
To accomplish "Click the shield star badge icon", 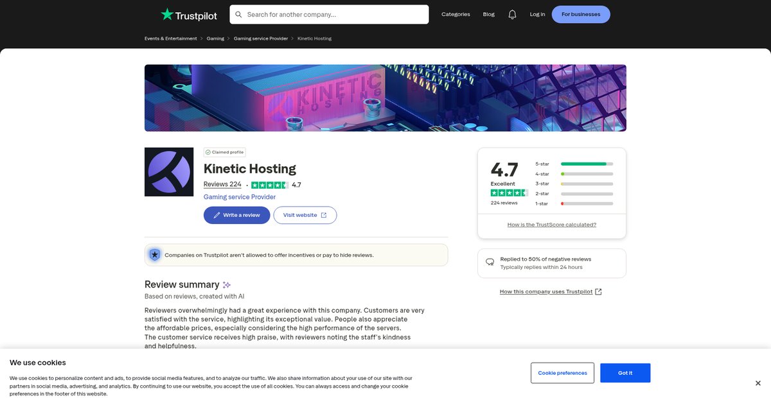I will coord(154,255).
